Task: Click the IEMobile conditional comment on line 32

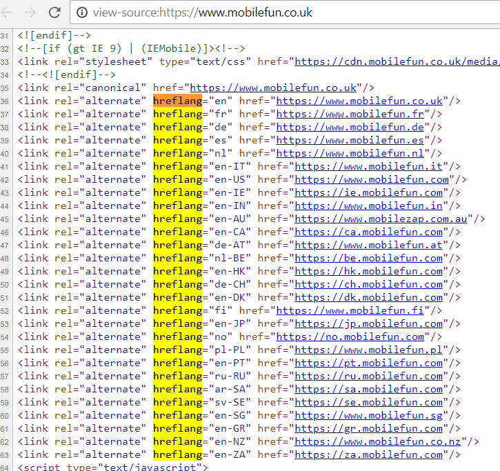Action: 131,48
